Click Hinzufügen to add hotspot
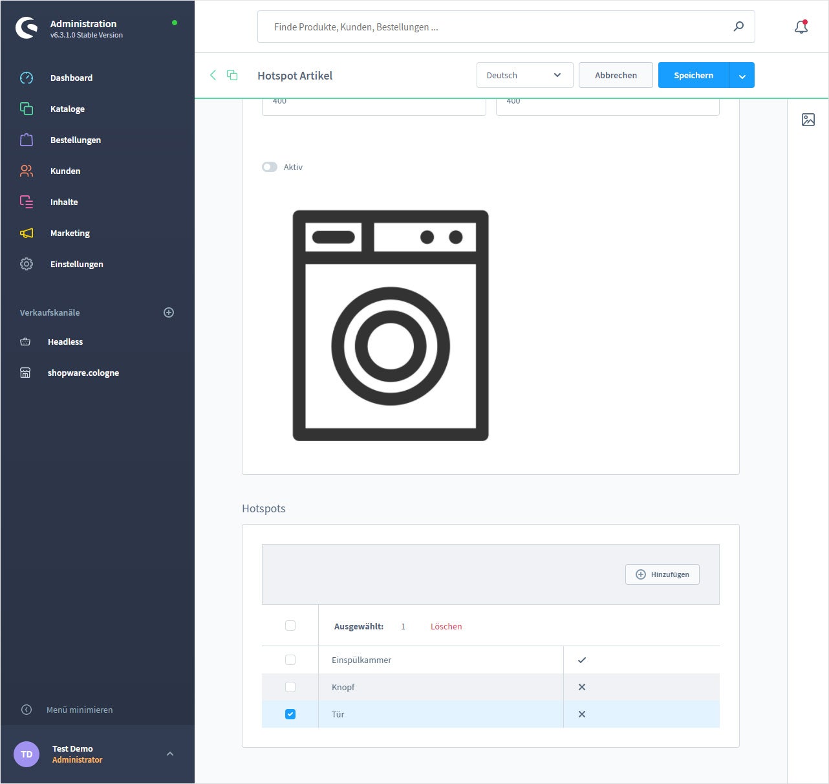The height and width of the screenshot is (784, 829). point(662,574)
